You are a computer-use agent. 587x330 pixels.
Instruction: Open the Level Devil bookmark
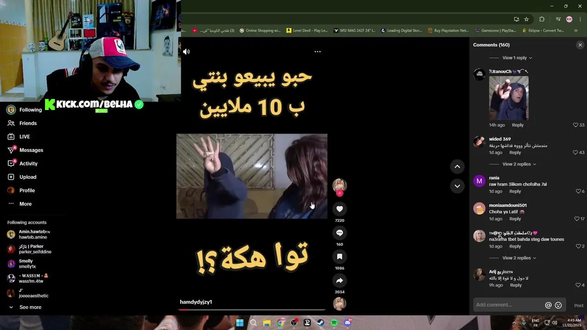(x=307, y=31)
